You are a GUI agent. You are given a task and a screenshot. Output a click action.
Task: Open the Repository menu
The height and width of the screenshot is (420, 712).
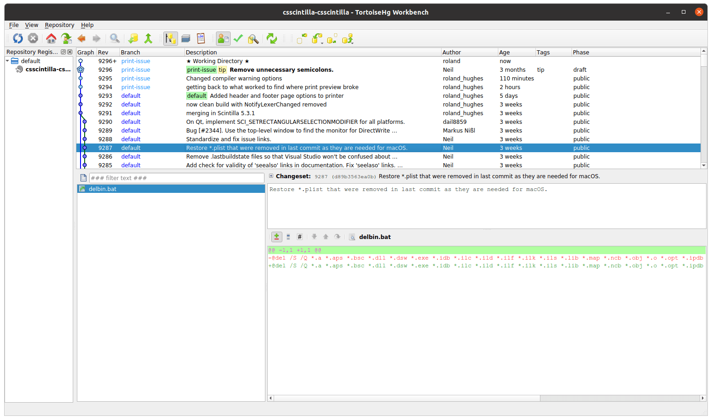pyautogui.click(x=59, y=25)
